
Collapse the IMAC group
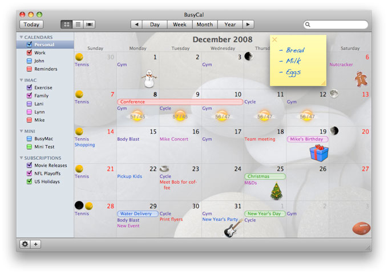click(21, 80)
